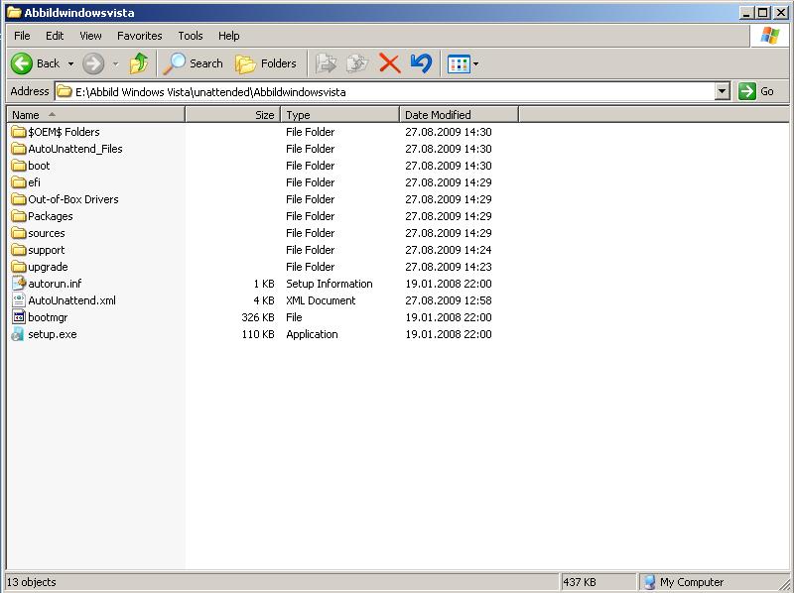Show the Folders tree pane
Viewport: 794px width, 593px height.
tap(266, 63)
